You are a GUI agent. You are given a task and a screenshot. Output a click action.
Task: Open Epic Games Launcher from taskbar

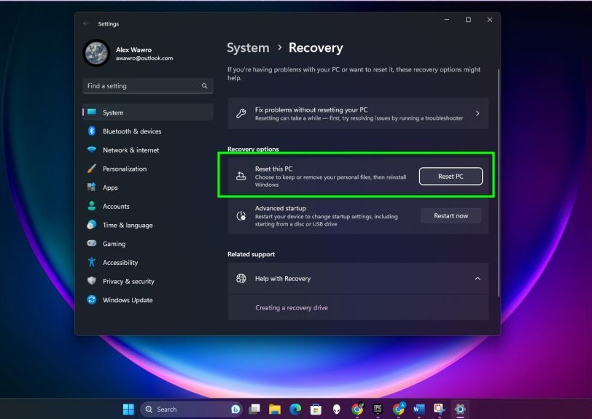pos(378,409)
